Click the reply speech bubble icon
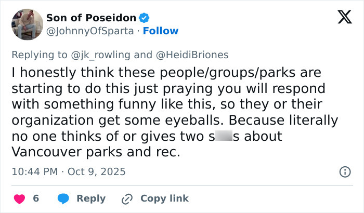364x213 pixels. 63,198
